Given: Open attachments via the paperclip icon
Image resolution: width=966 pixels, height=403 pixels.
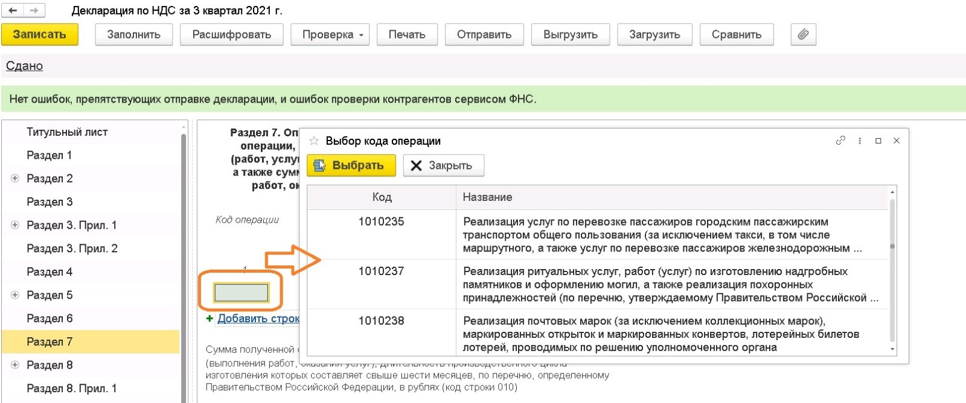Looking at the screenshot, I should pyautogui.click(x=803, y=34).
